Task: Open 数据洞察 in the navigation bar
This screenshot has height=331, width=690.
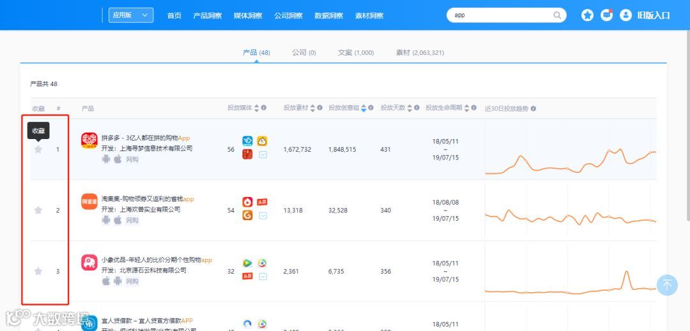Action: pyautogui.click(x=329, y=15)
